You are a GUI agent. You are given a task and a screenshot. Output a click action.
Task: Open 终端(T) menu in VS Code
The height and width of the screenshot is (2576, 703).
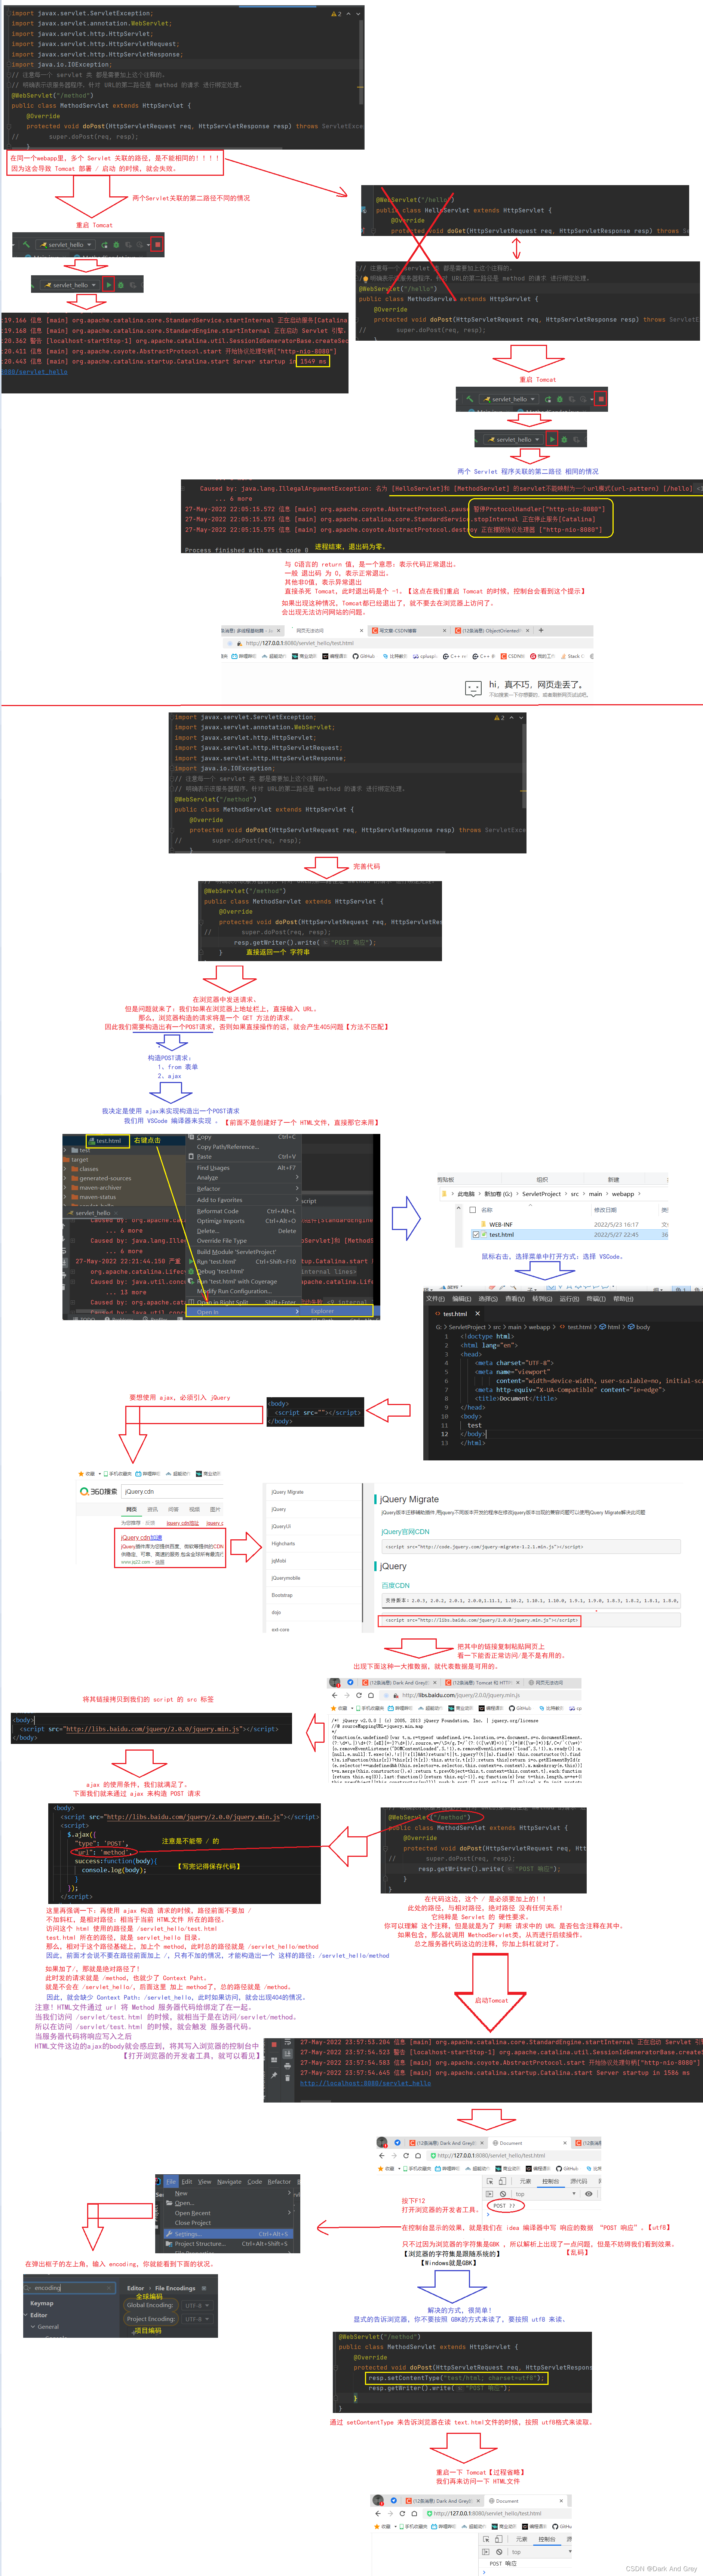pos(596,1299)
